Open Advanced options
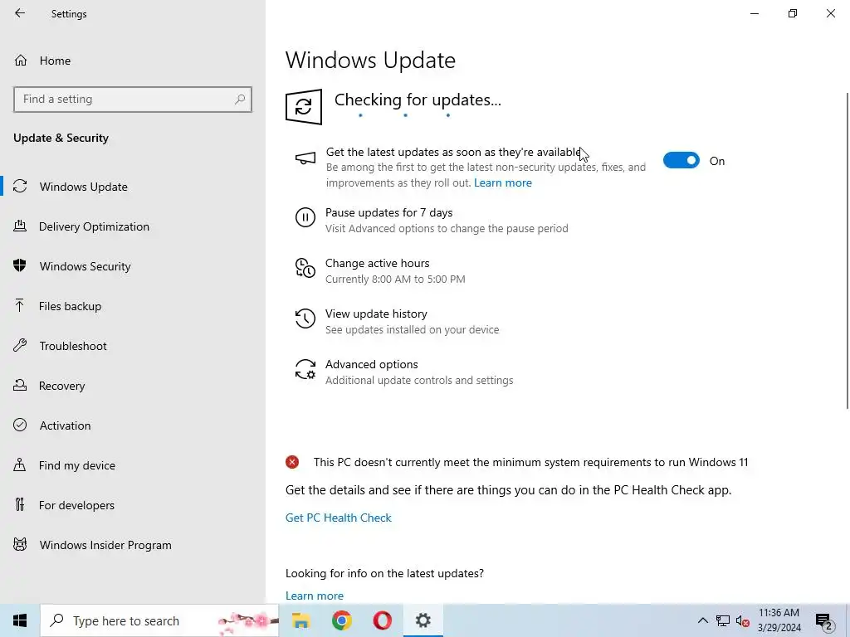Screen dimensions: 850x637 371,364
